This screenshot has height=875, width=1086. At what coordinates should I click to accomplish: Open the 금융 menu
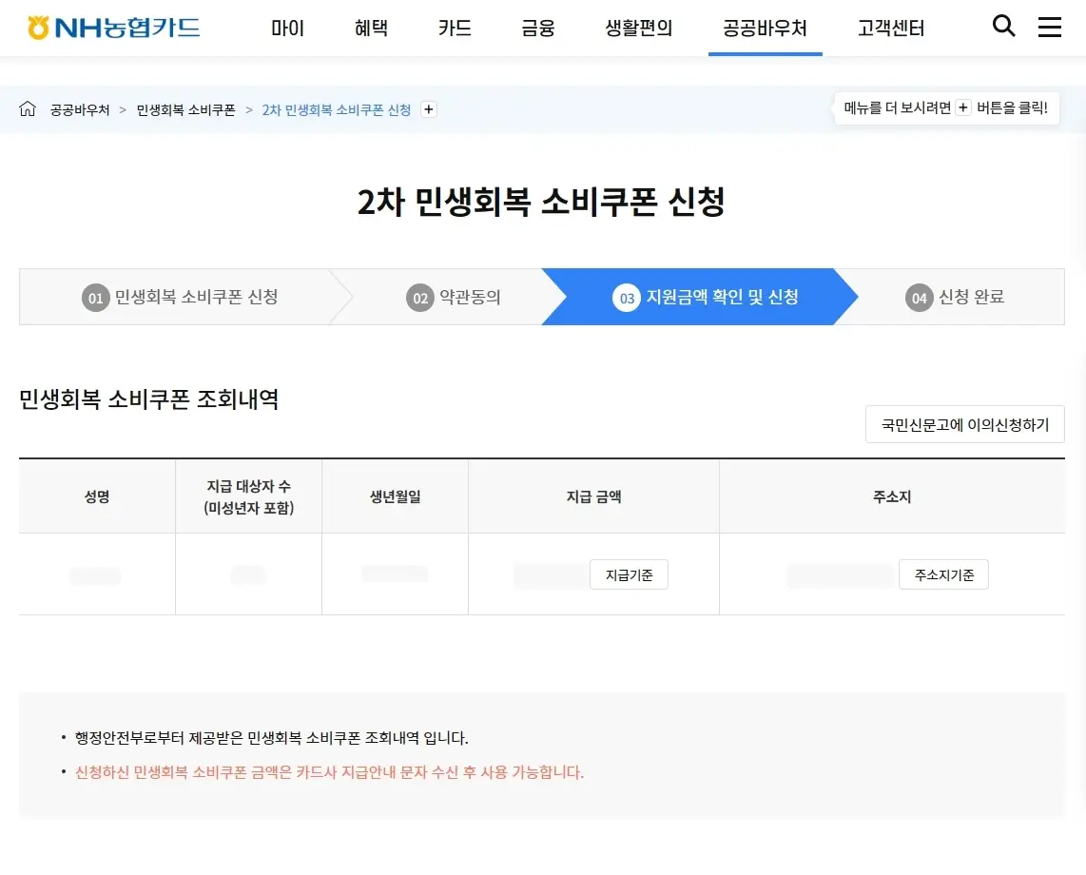click(x=538, y=29)
